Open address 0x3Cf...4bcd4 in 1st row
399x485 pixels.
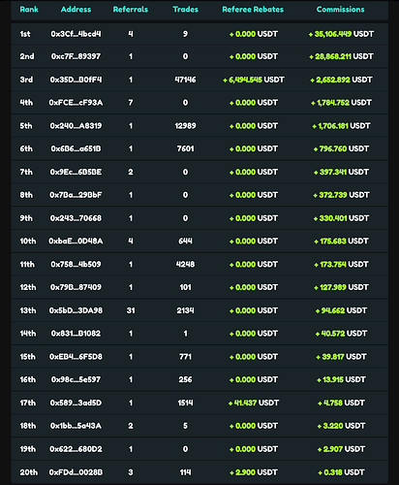click(x=76, y=34)
